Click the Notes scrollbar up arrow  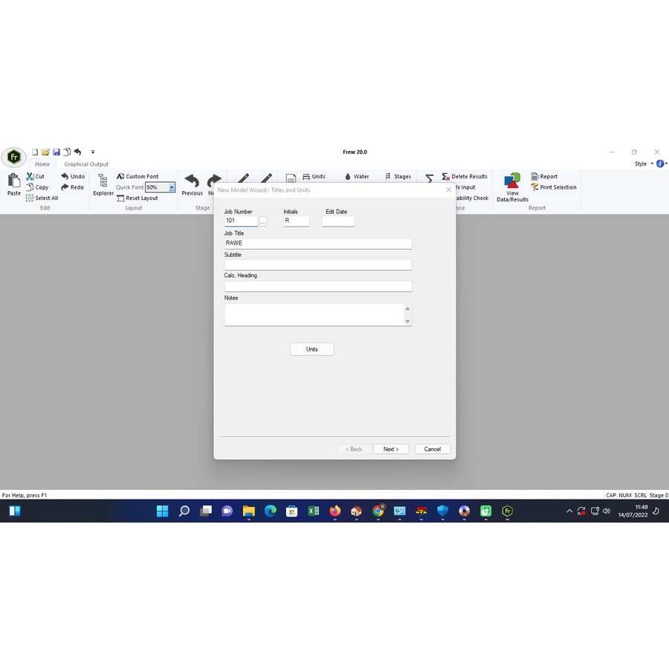(x=407, y=308)
